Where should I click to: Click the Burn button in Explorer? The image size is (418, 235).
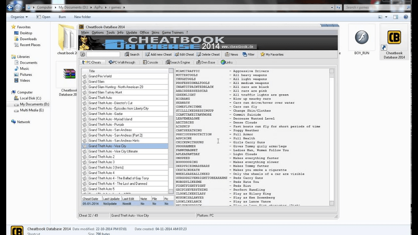(62, 16)
